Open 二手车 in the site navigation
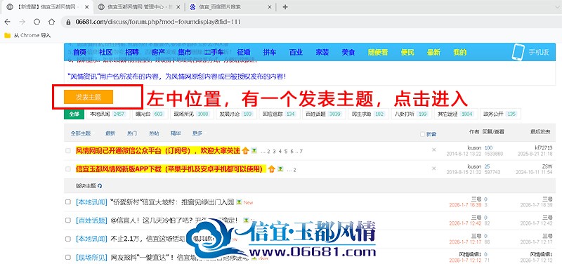The height and width of the screenshot is (264, 562). 214,52
